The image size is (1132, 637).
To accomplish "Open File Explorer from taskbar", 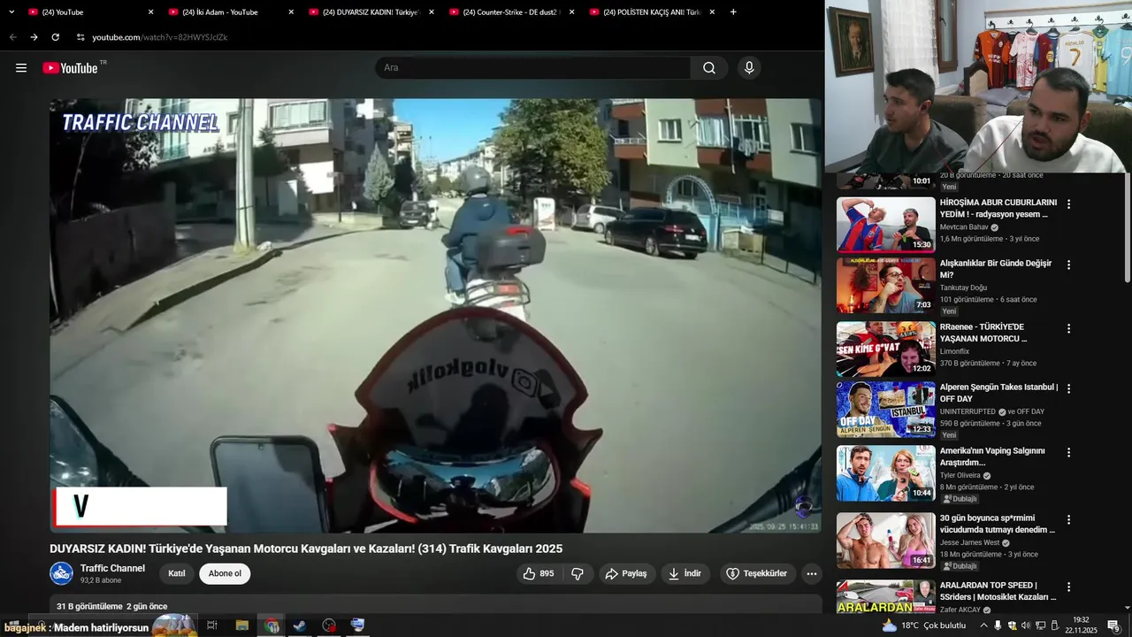I will (x=241, y=625).
